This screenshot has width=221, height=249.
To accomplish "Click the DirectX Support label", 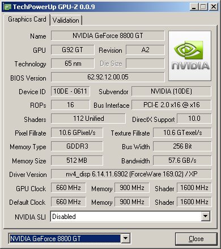I will pyautogui.click(x=153, y=120).
